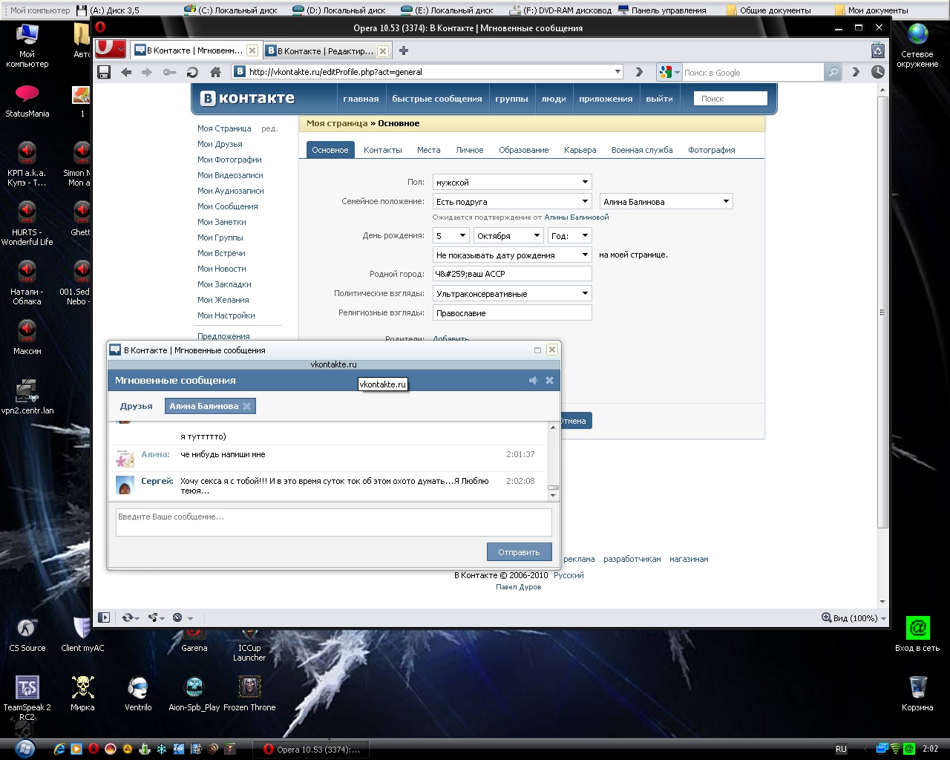Click the Религиозные взгляды input field
This screenshot has width=950, height=760.
pos(512,313)
